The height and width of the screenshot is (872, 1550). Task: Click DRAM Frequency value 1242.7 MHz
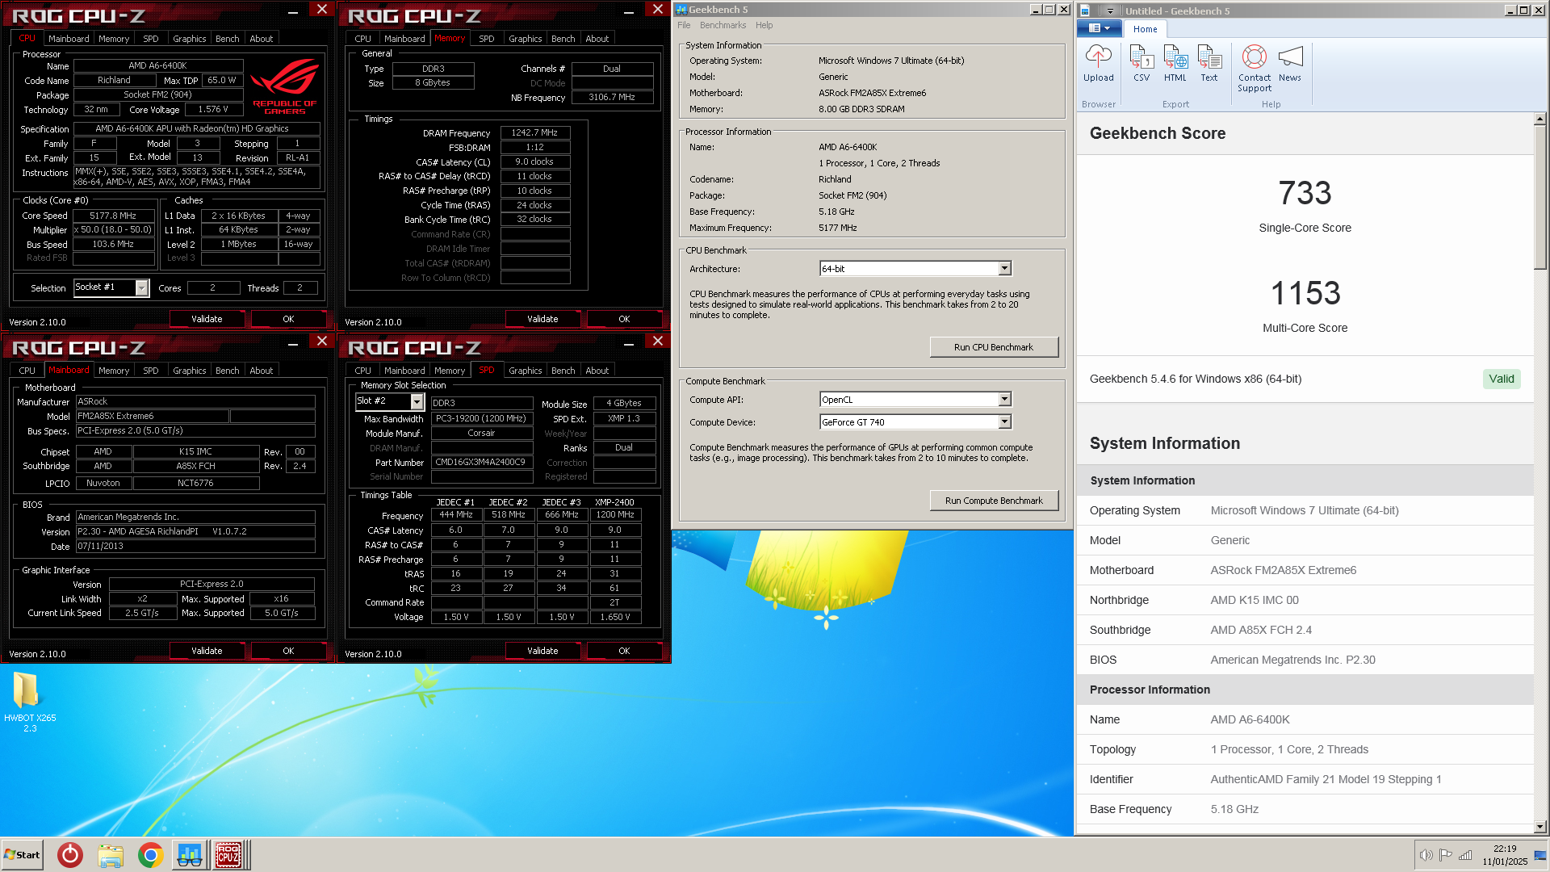[x=534, y=132]
